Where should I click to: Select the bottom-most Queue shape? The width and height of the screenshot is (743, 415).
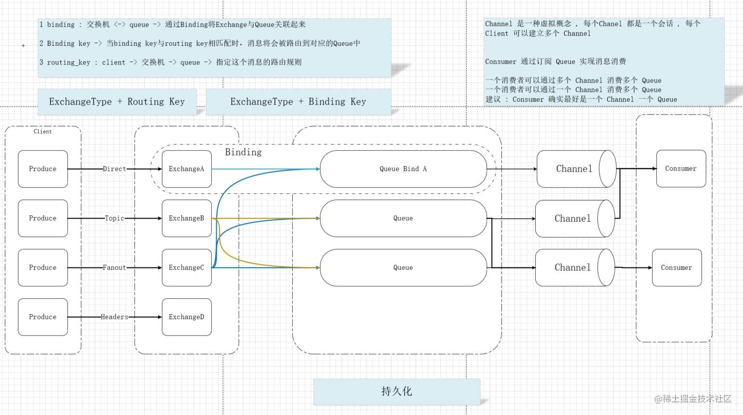(403, 268)
